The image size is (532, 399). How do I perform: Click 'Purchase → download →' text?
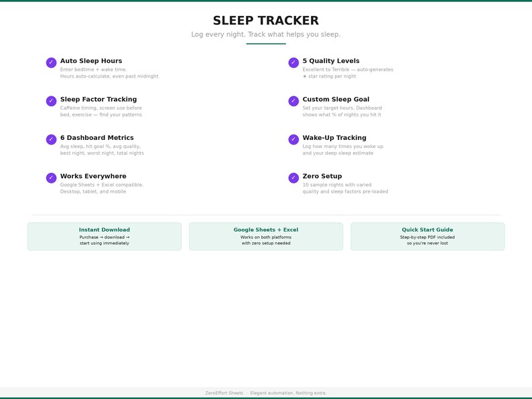tap(105, 237)
